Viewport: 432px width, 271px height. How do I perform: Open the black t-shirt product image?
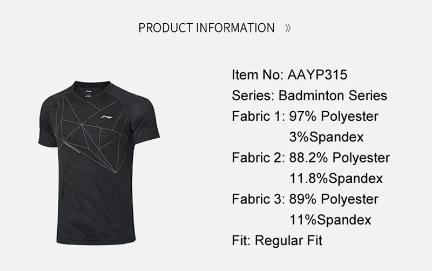pyautogui.click(x=99, y=163)
